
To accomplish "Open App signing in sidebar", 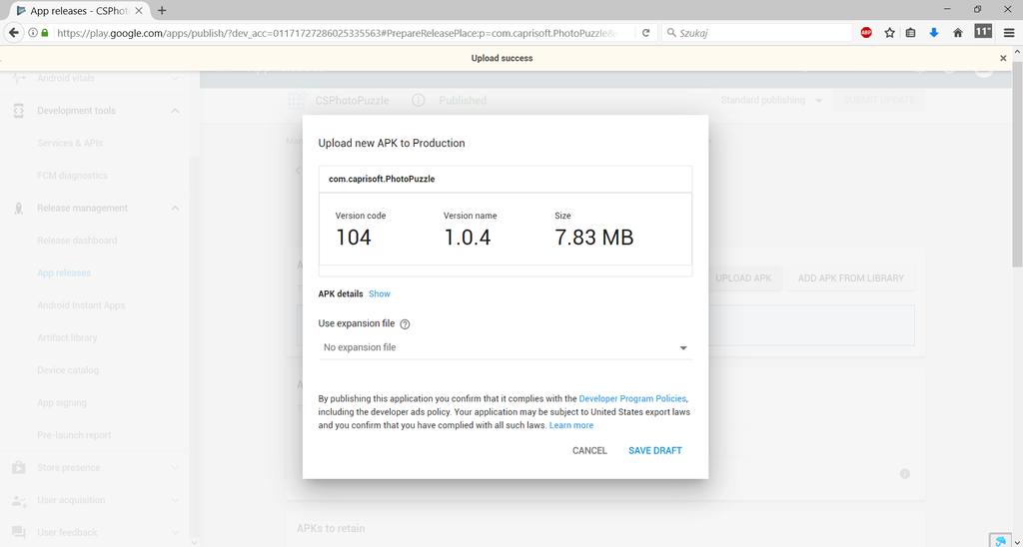I will [x=61, y=403].
